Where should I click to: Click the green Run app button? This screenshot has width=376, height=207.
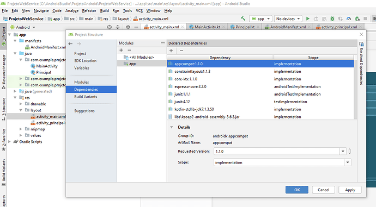[308, 18]
